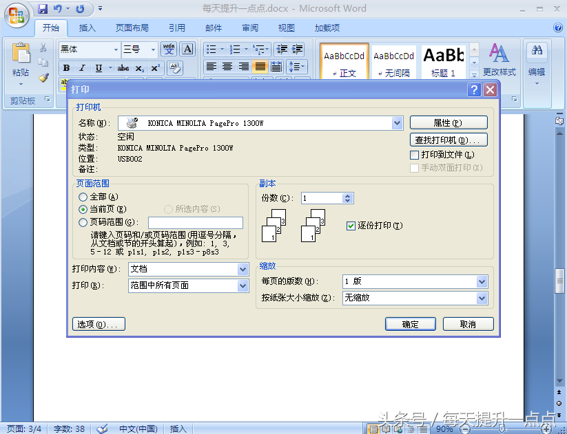Enable 打印到文件 checkbox
Image resolution: width=567 pixels, height=434 pixels.
tap(415, 155)
